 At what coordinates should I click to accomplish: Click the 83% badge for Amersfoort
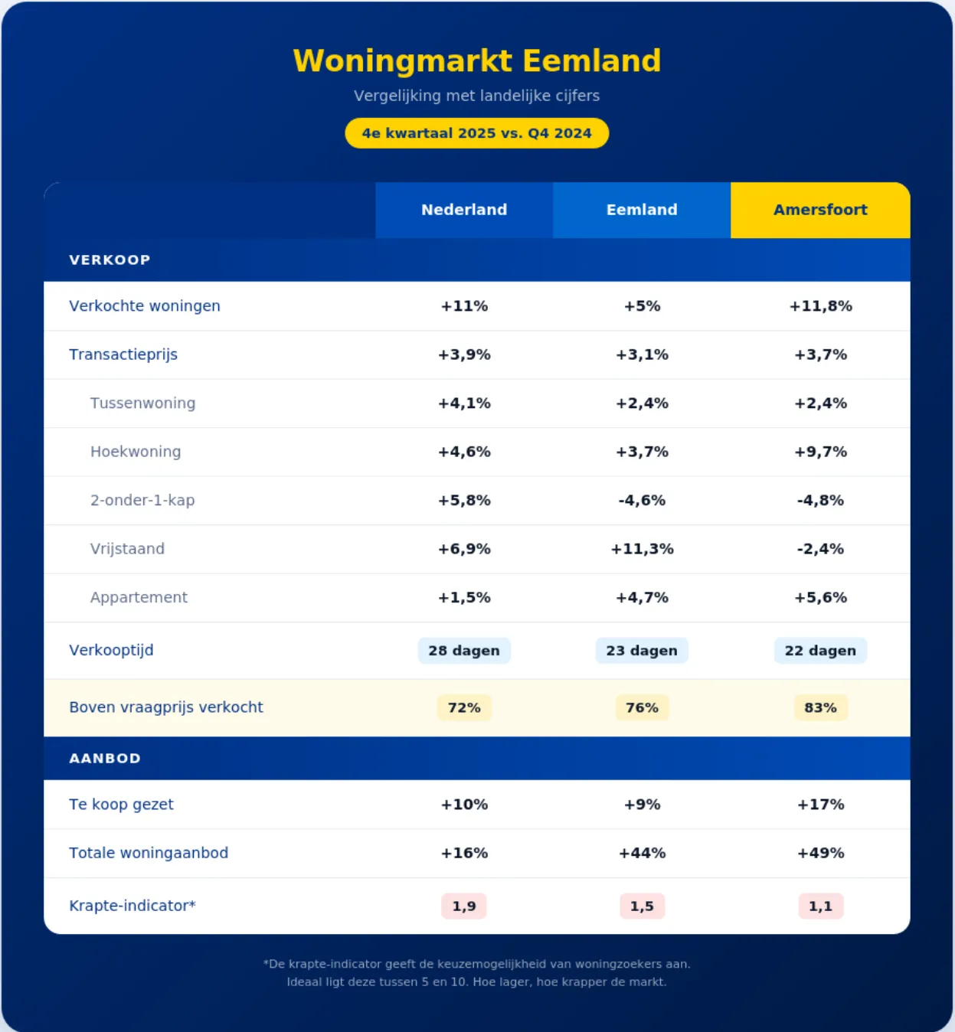[820, 708]
